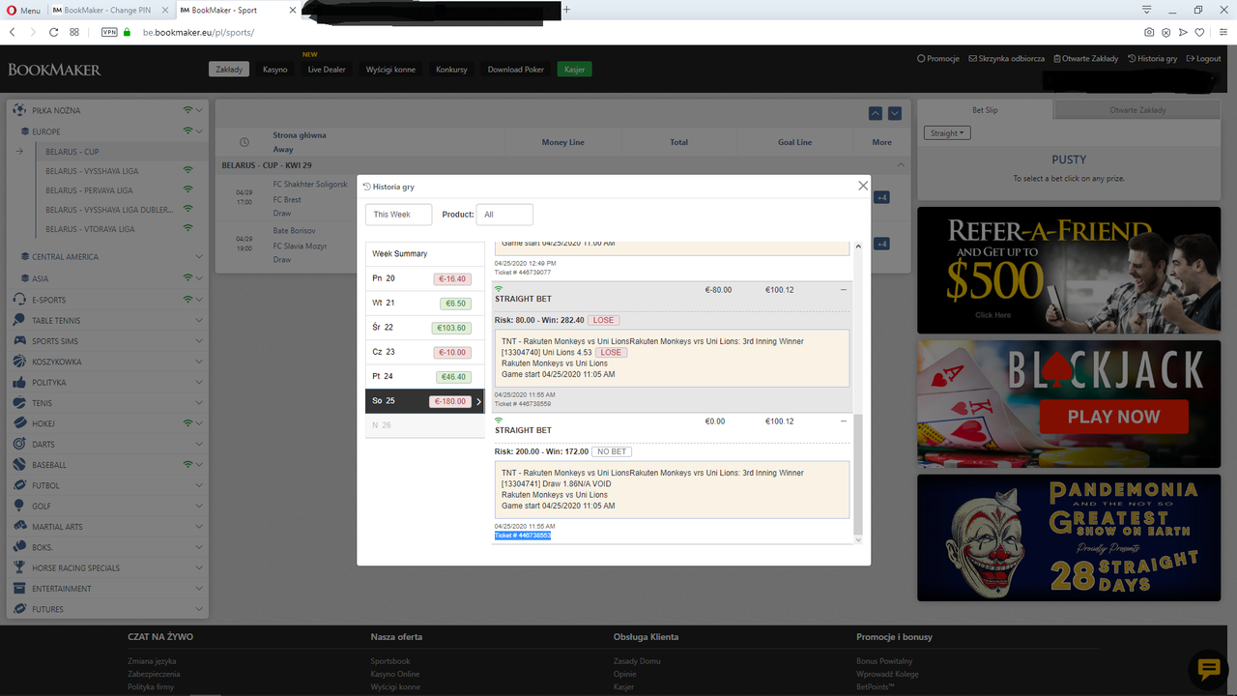Open the Wyścigi konne menu item
The width and height of the screenshot is (1237, 696).
click(x=390, y=70)
